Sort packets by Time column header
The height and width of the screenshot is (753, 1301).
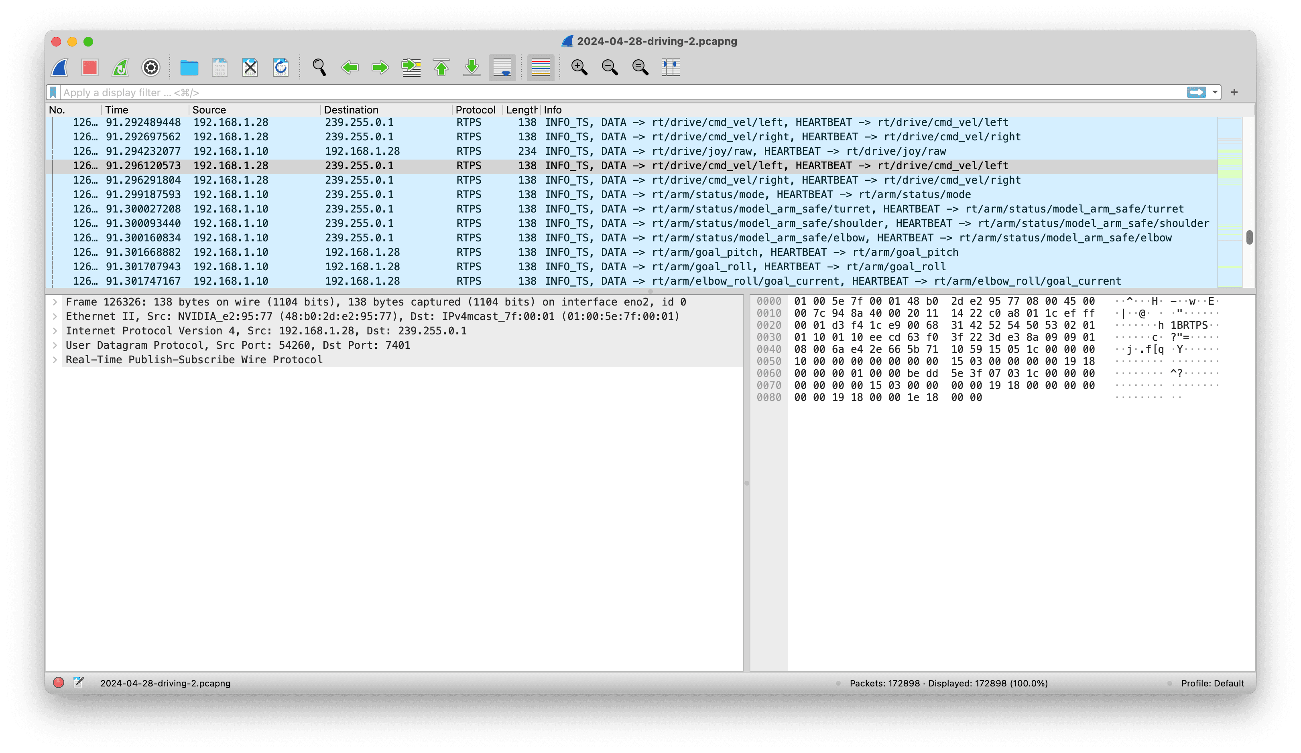pos(117,110)
